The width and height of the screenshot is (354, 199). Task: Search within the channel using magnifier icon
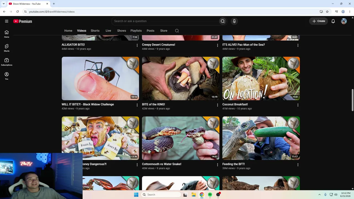pos(177,31)
